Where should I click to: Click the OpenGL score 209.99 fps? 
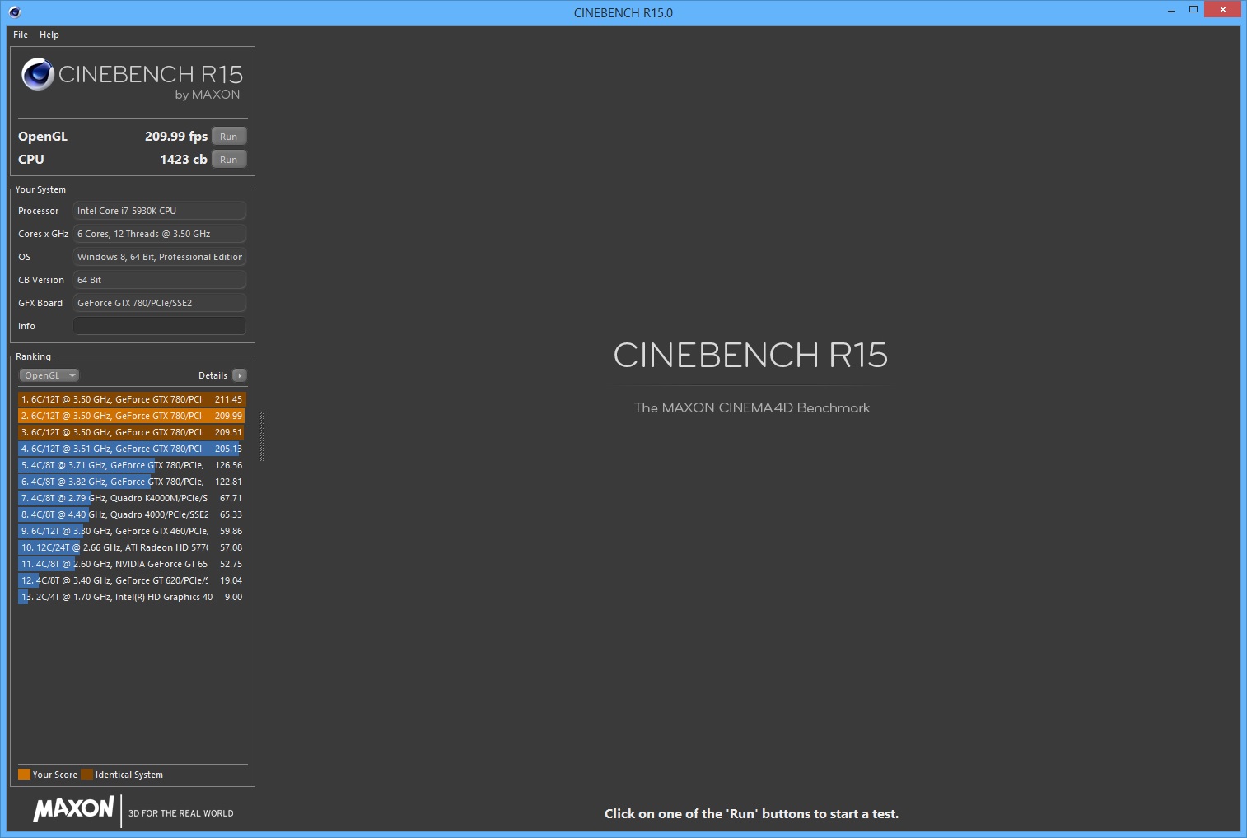pos(176,137)
